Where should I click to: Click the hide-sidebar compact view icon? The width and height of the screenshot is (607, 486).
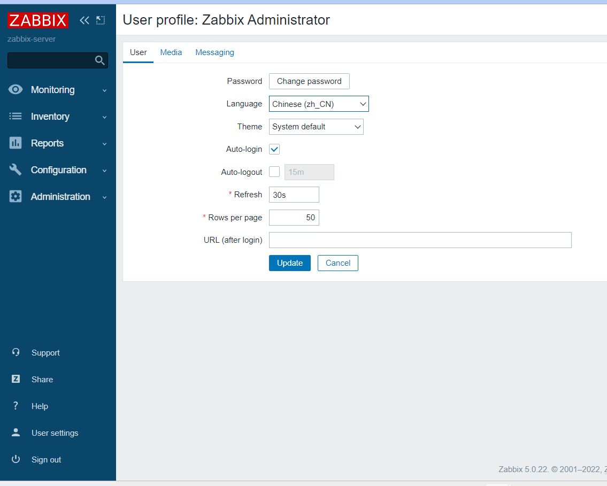[x=101, y=20]
